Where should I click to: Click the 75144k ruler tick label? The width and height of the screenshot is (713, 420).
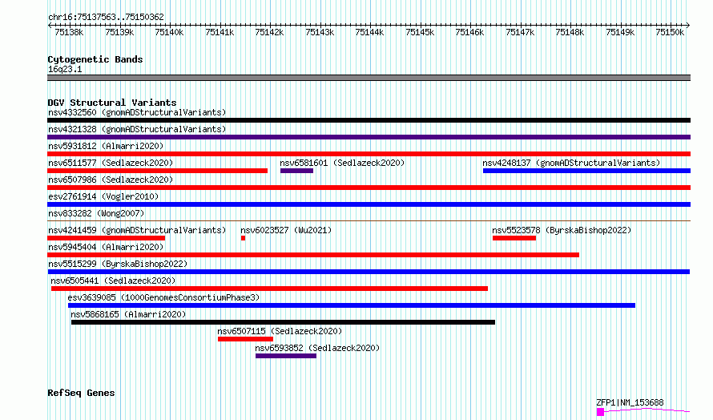[369, 32]
